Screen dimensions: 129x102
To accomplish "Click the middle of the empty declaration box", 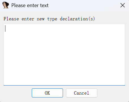I will pyautogui.click(x=64, y=55).
